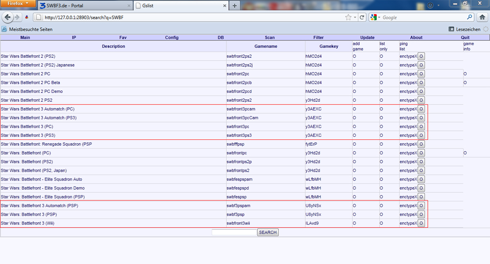Viewport: 490px width, 264px height.
Task: Click enctypeX O button for swbfront3ps3 row
Action: pyautogui.click(x=421, y=135)
